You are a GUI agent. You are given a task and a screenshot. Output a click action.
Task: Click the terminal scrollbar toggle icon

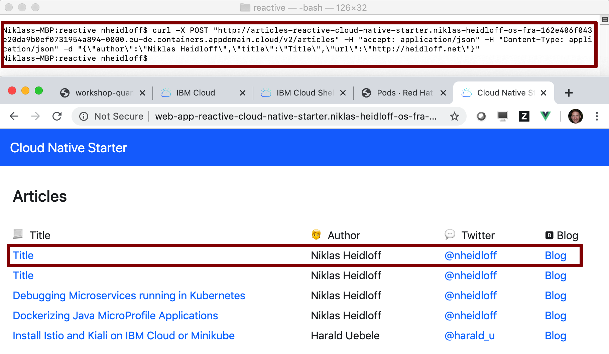(x=605, y=19)
